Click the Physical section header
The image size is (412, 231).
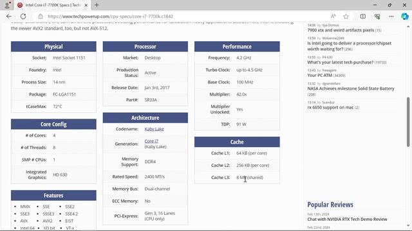(53, 46)
